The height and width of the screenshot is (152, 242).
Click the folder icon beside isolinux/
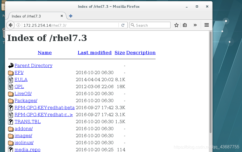11,143
